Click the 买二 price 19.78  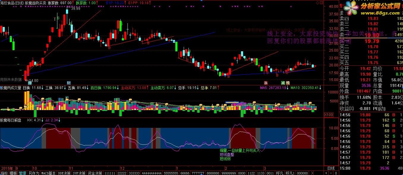tap(373, 47)
